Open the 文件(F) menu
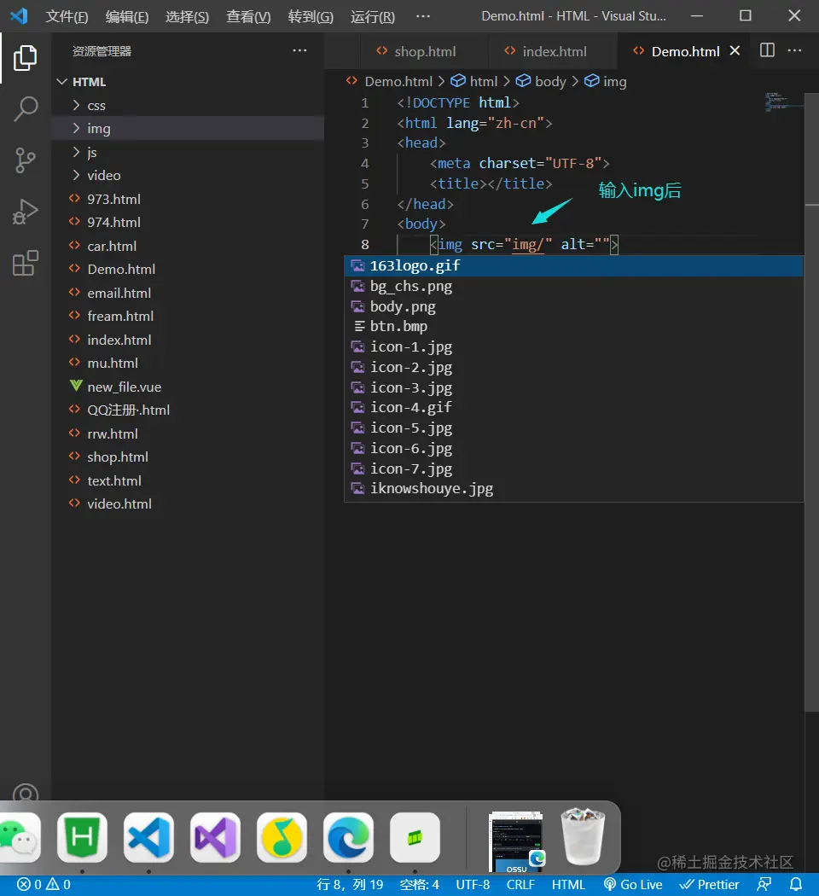 click(x=67, y=16)
